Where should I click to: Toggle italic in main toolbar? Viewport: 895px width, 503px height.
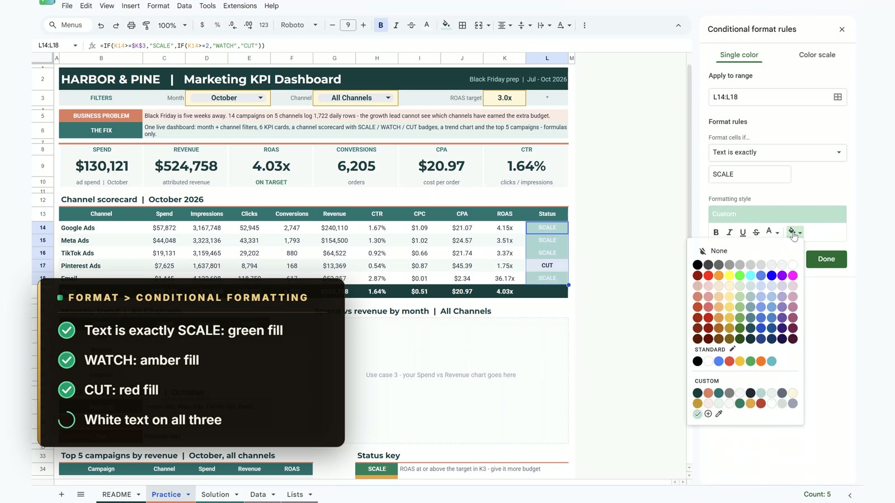pos(396,25)
